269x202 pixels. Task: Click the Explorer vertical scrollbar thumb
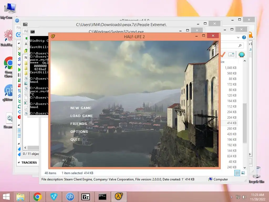point(245,123)
